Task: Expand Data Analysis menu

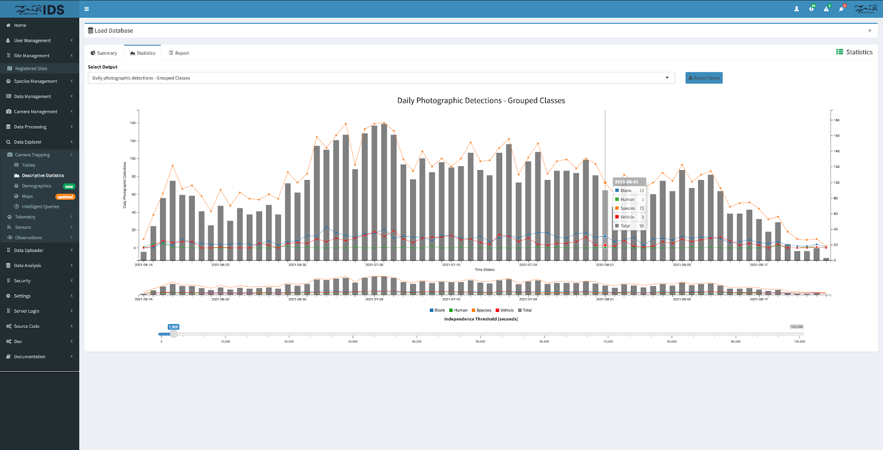Action: (39, 266)
